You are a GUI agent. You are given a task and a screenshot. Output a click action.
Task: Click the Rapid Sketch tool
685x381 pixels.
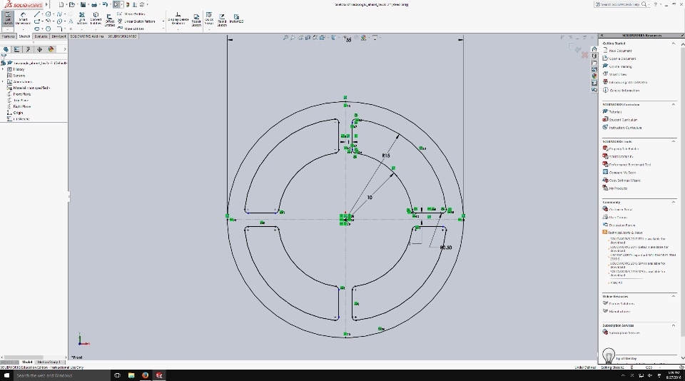click(x=222, y=20)
